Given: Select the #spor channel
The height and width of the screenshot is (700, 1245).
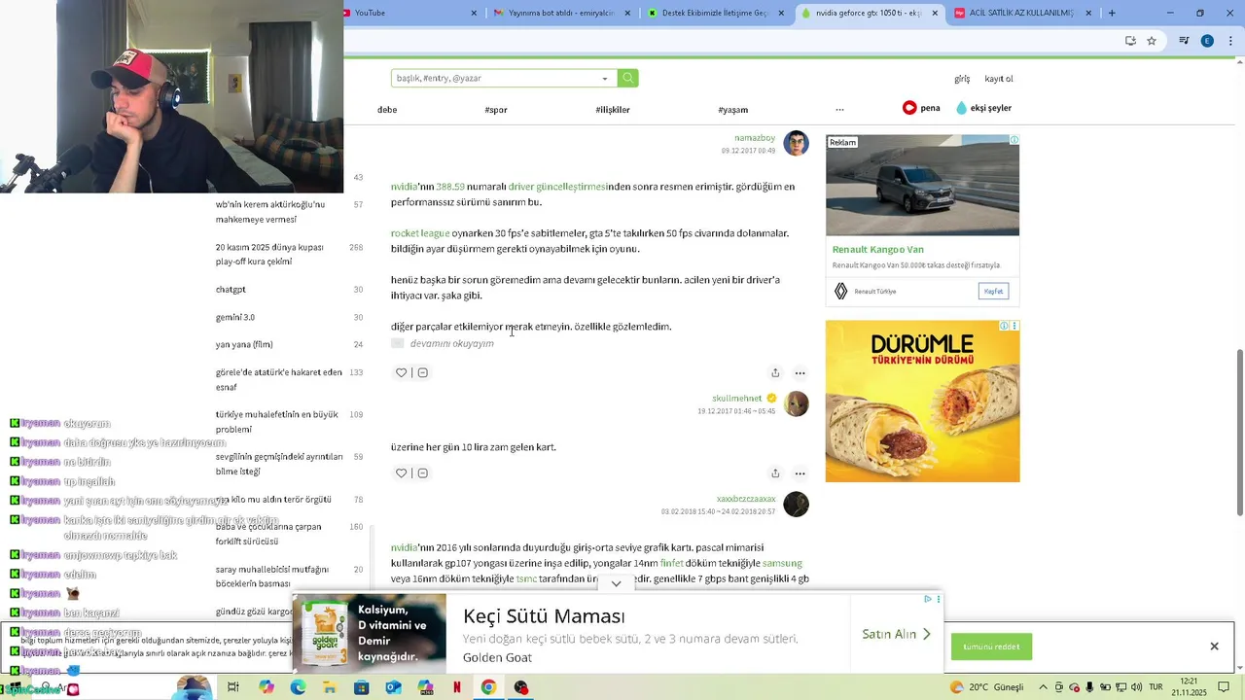Looking at the screenshot, I should [496, 110].
